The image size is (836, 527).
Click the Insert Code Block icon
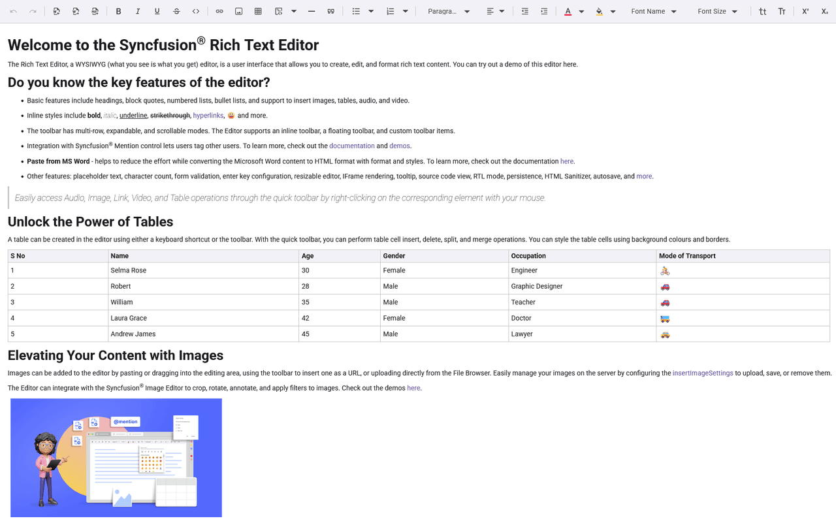pos(279,11)
